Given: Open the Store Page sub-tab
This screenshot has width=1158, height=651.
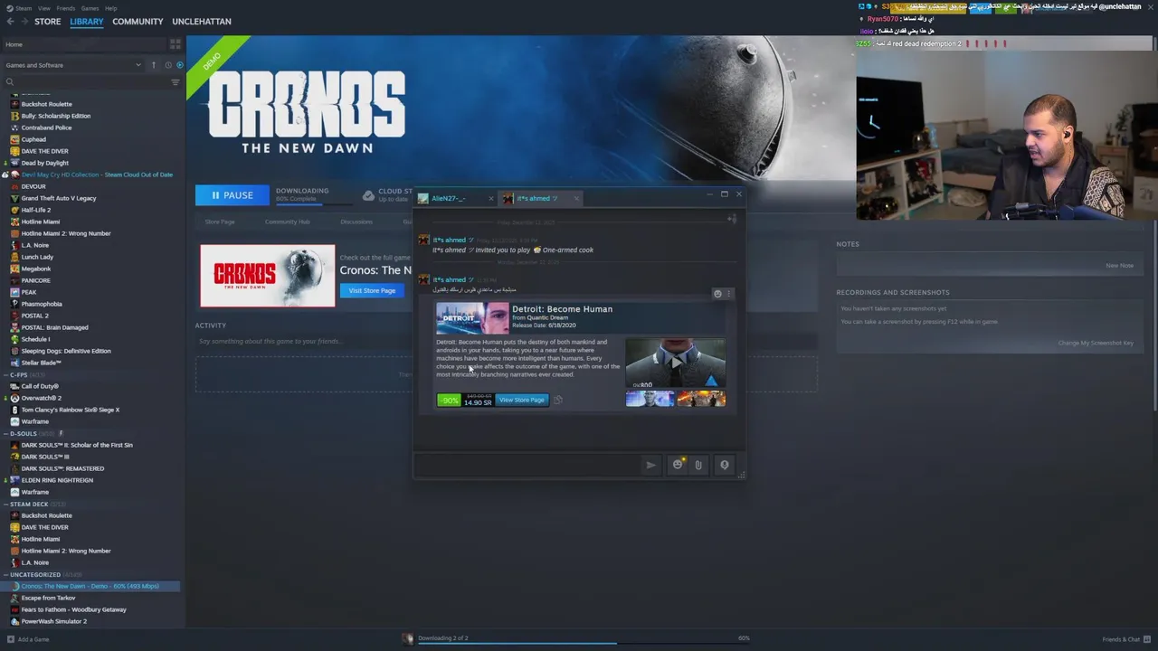Looking at the screenshot, I should point(220,222).
